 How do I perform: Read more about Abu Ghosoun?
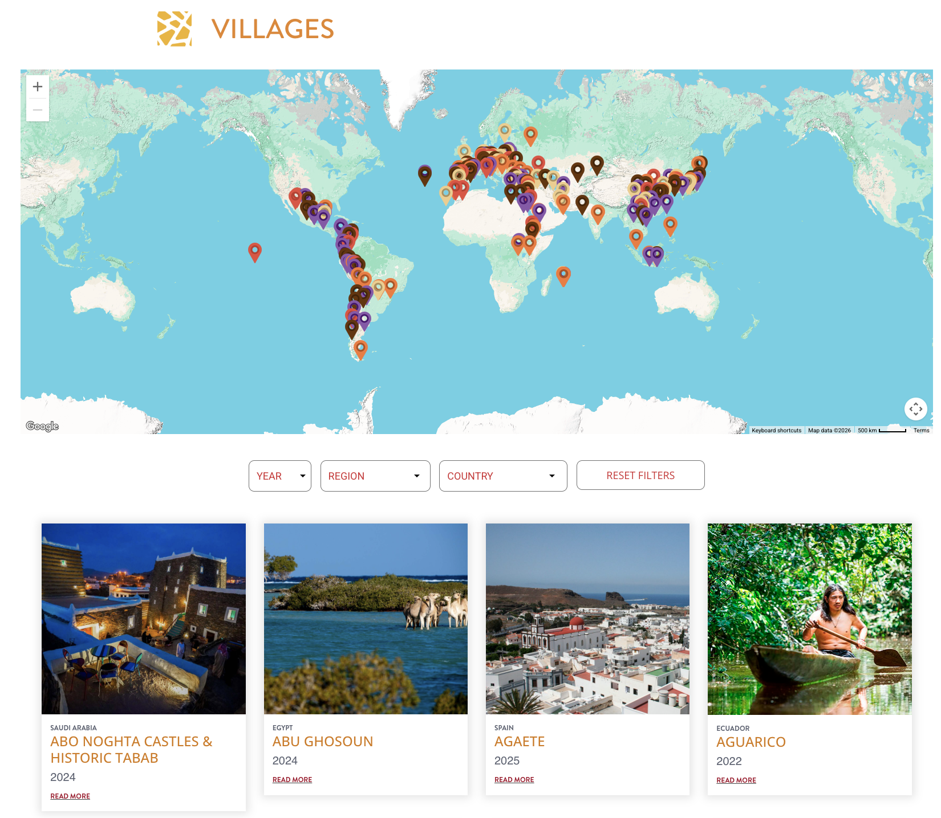pos(292,780)
